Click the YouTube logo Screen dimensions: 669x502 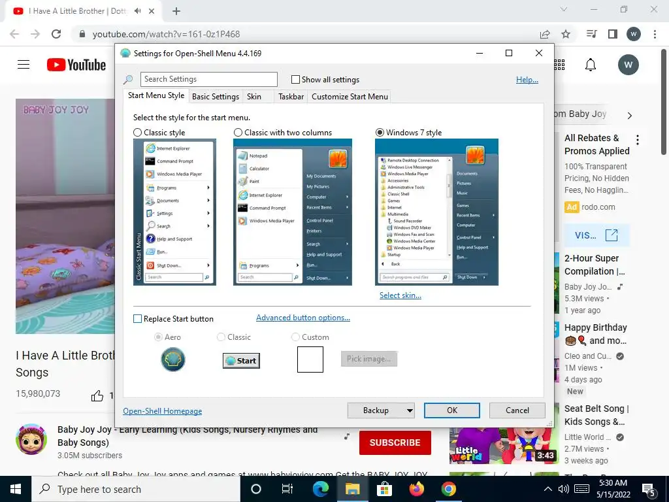click(x=76, y=65)
